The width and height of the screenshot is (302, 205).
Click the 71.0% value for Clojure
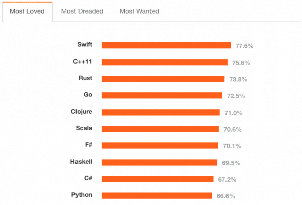(233, 113)
